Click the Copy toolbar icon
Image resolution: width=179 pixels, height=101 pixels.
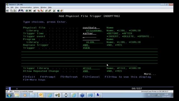(x=11, y=11)
